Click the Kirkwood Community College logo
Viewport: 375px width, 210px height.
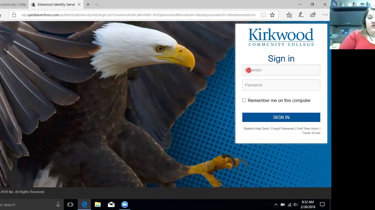click(x=281, y=37)
